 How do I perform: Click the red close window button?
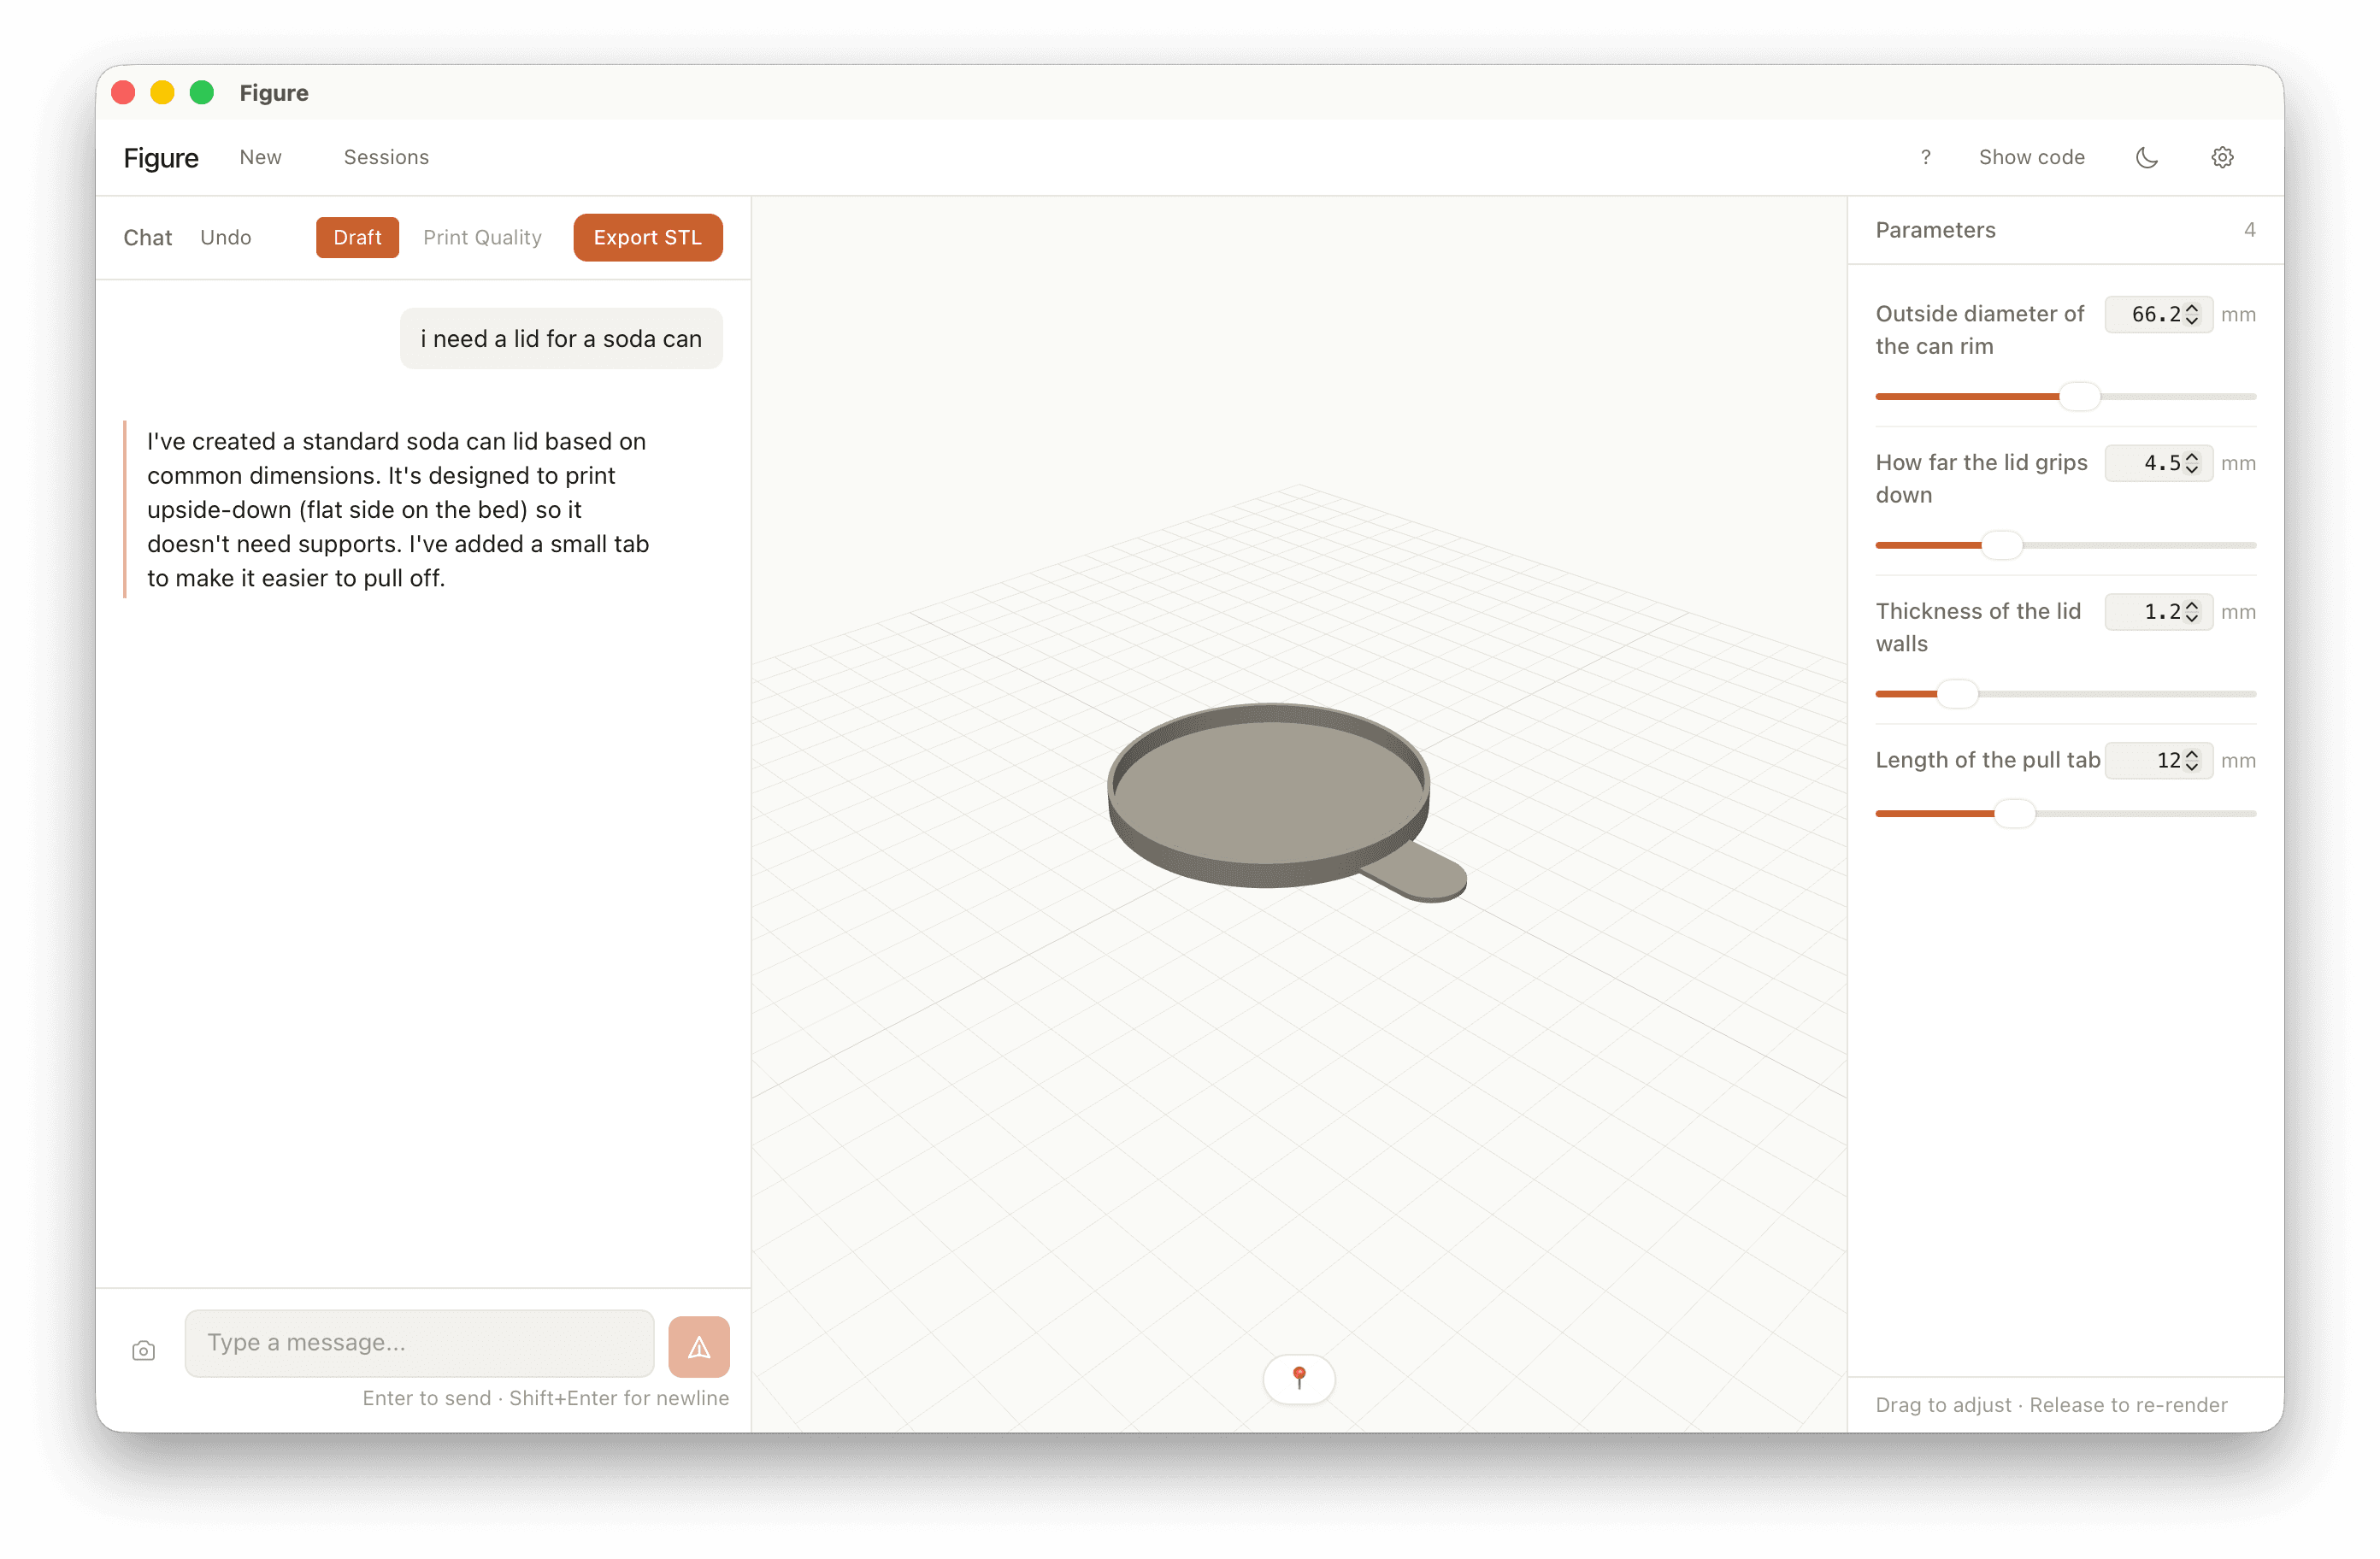click(123, 93)
